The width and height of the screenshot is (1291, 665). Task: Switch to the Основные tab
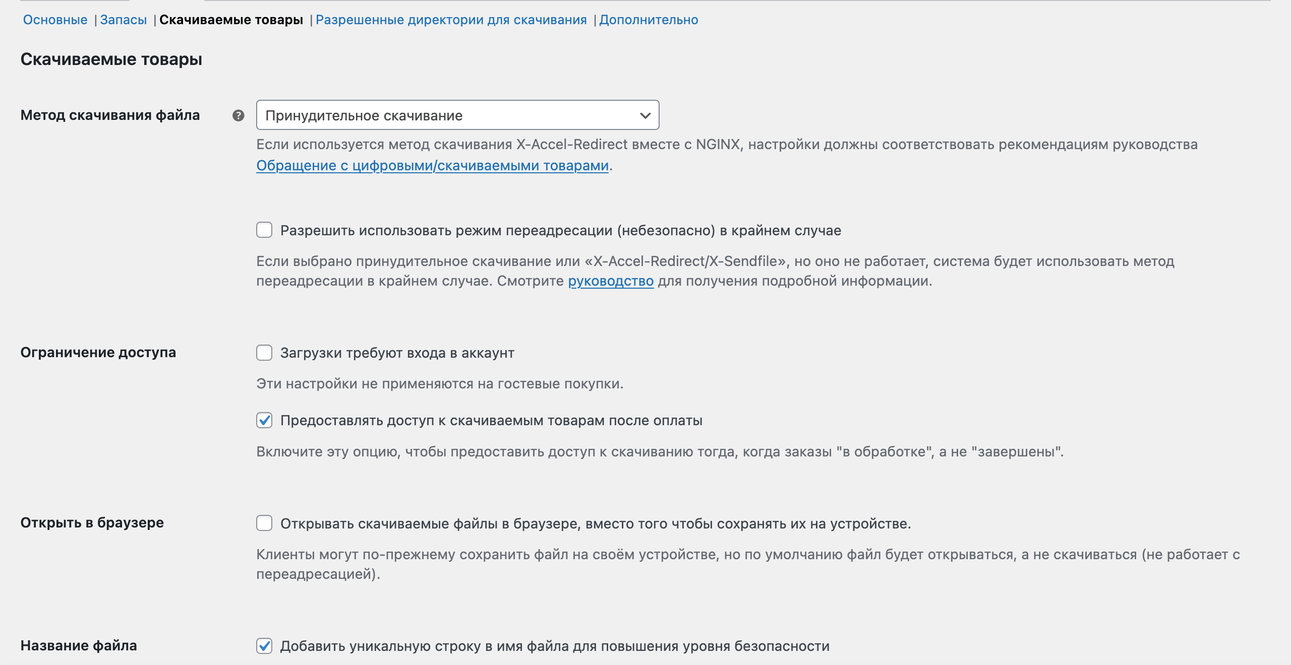click(55, 20)
